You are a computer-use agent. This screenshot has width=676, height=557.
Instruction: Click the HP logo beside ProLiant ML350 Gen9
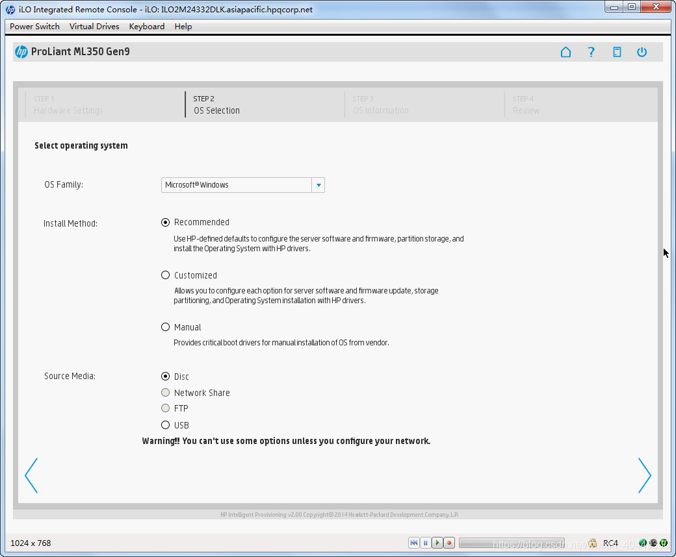coord(21,52)
